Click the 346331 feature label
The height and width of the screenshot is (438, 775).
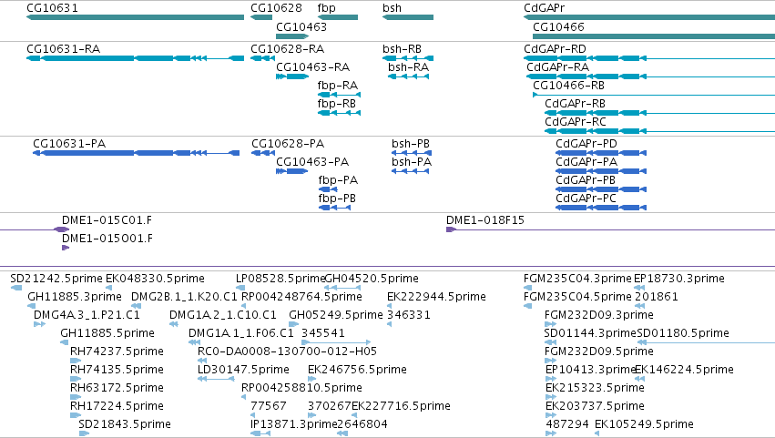coord(408,315)
